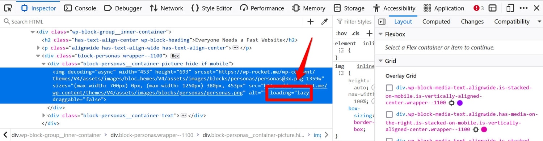Open the Computed tab
The width and height of the screenshot is (543, 141).
pyautogui.click(x=436, y=22)
